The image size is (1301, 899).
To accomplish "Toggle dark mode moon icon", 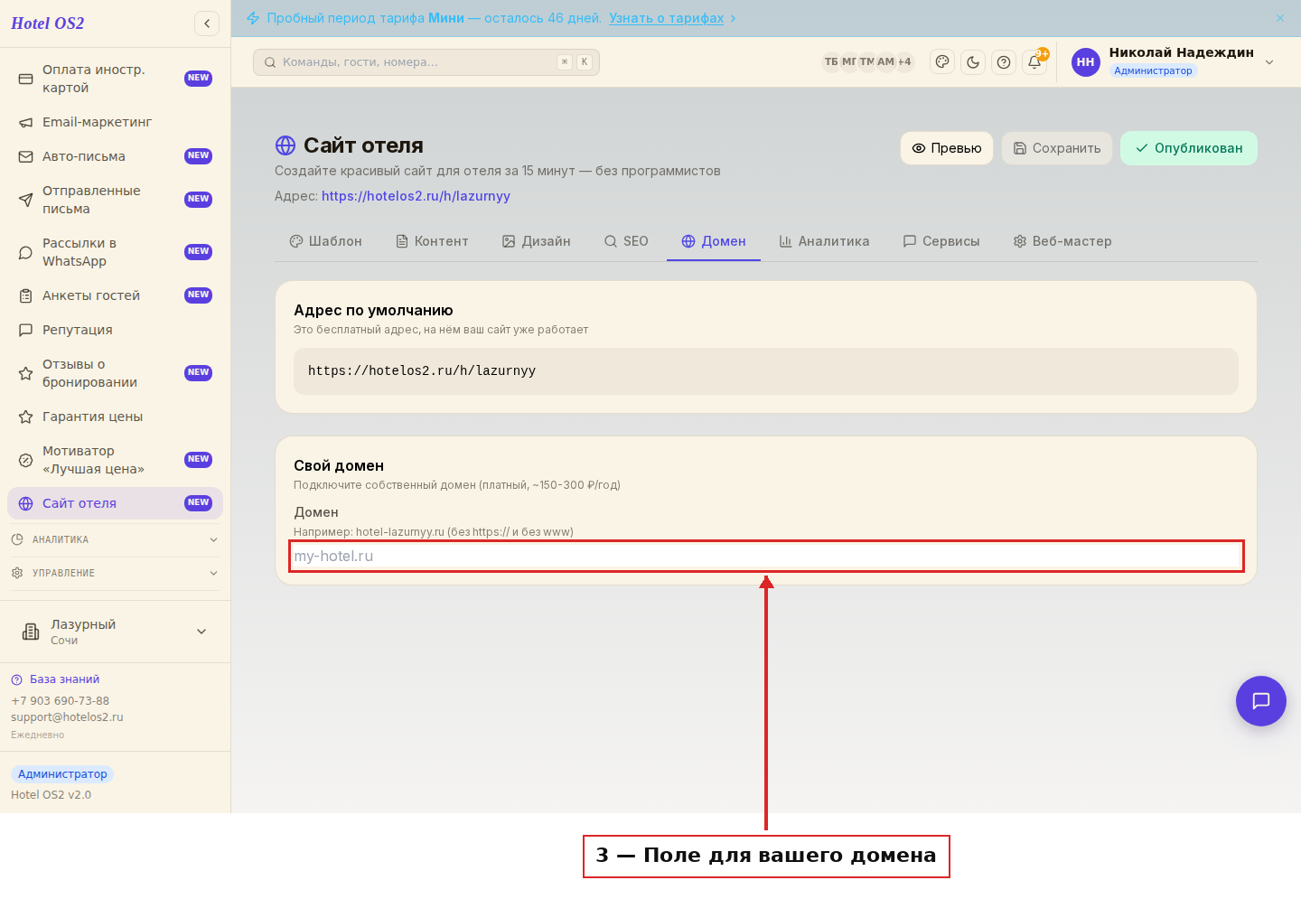I will pyautogui.click(x=973, y=62).
